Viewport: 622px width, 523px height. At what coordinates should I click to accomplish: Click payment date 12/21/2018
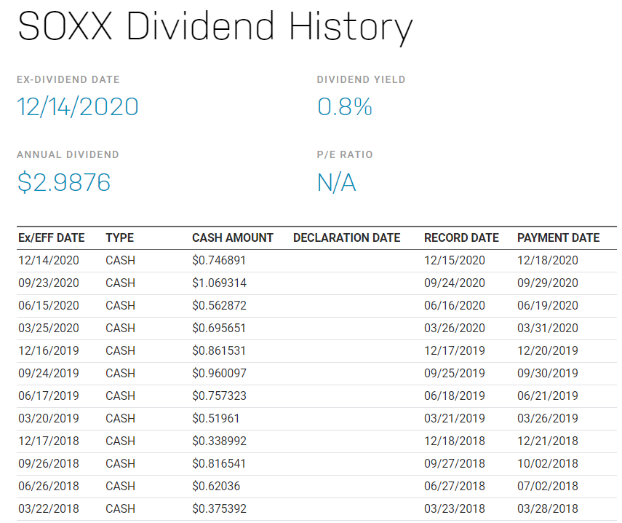coord(548,441)
